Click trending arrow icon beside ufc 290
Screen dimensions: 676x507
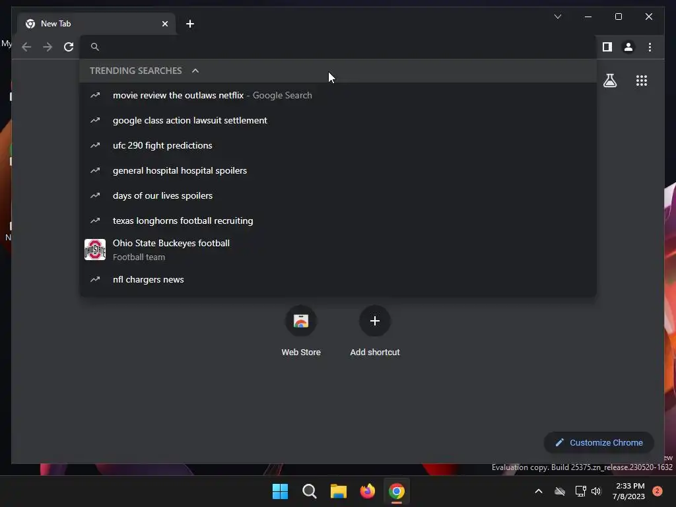tap(95, 145)
